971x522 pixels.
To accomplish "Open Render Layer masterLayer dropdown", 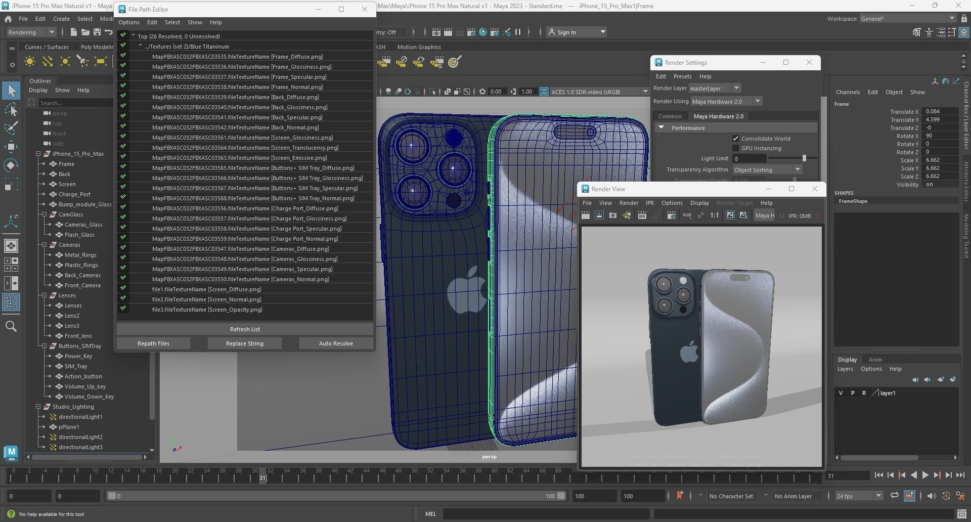I will point(715,88).
